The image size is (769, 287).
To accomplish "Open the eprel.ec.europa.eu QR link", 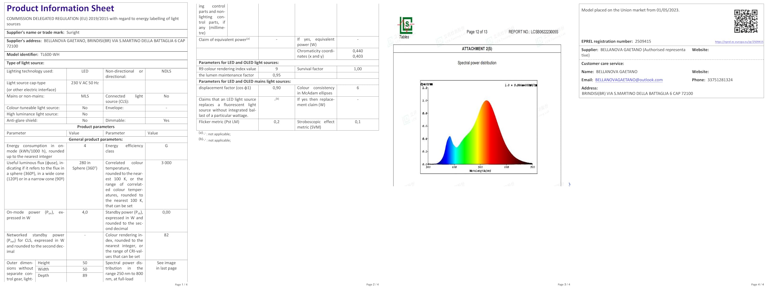I will coord(739,42).
